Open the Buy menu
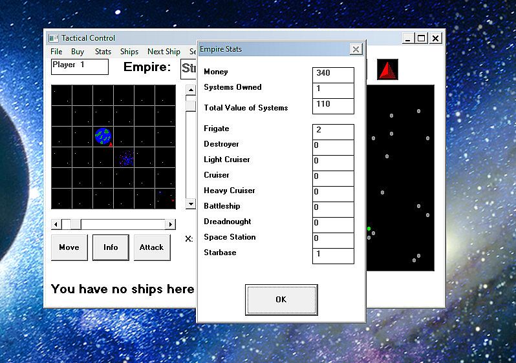 [x=78, y=52]
